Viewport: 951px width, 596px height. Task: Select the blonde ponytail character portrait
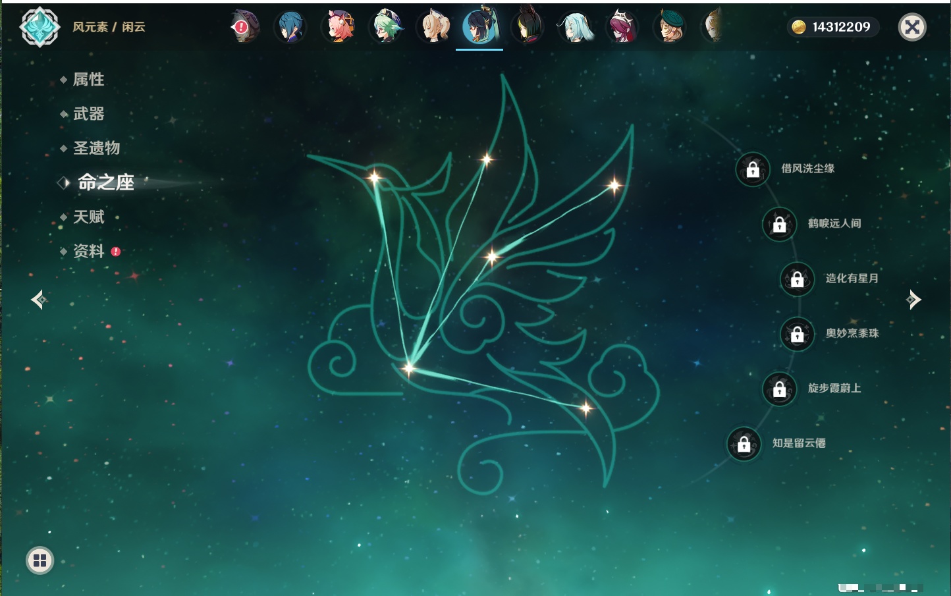pyautogui.click(x=434, y=27)
